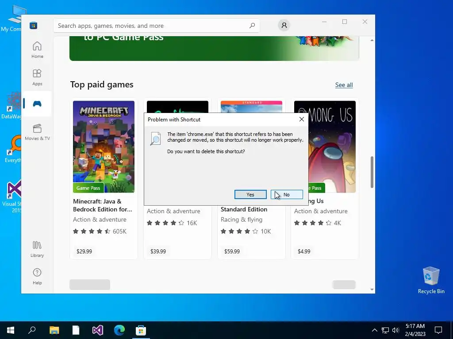Click See all for Top paid games

pos(344,85)
